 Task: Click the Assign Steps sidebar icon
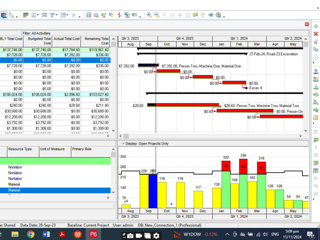[x=316, y=117]
